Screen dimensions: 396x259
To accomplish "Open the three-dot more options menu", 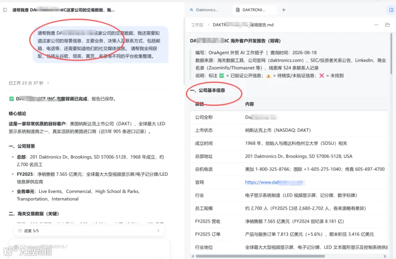I will 376,25.
